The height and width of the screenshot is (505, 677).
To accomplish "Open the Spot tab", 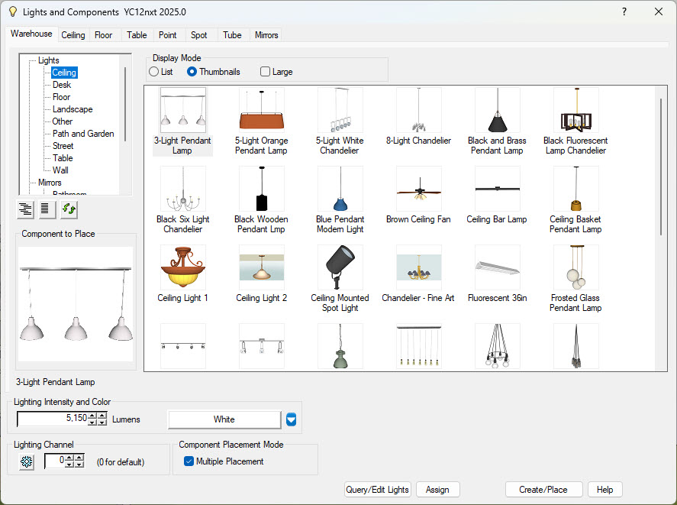I will [199, 34].
